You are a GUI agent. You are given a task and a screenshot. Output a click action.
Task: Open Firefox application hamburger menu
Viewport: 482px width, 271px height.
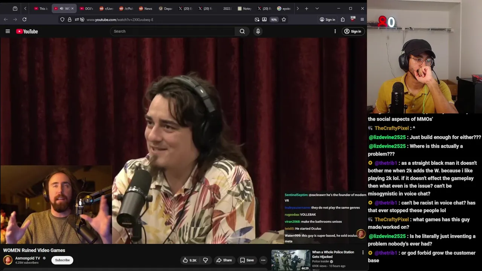362,20
